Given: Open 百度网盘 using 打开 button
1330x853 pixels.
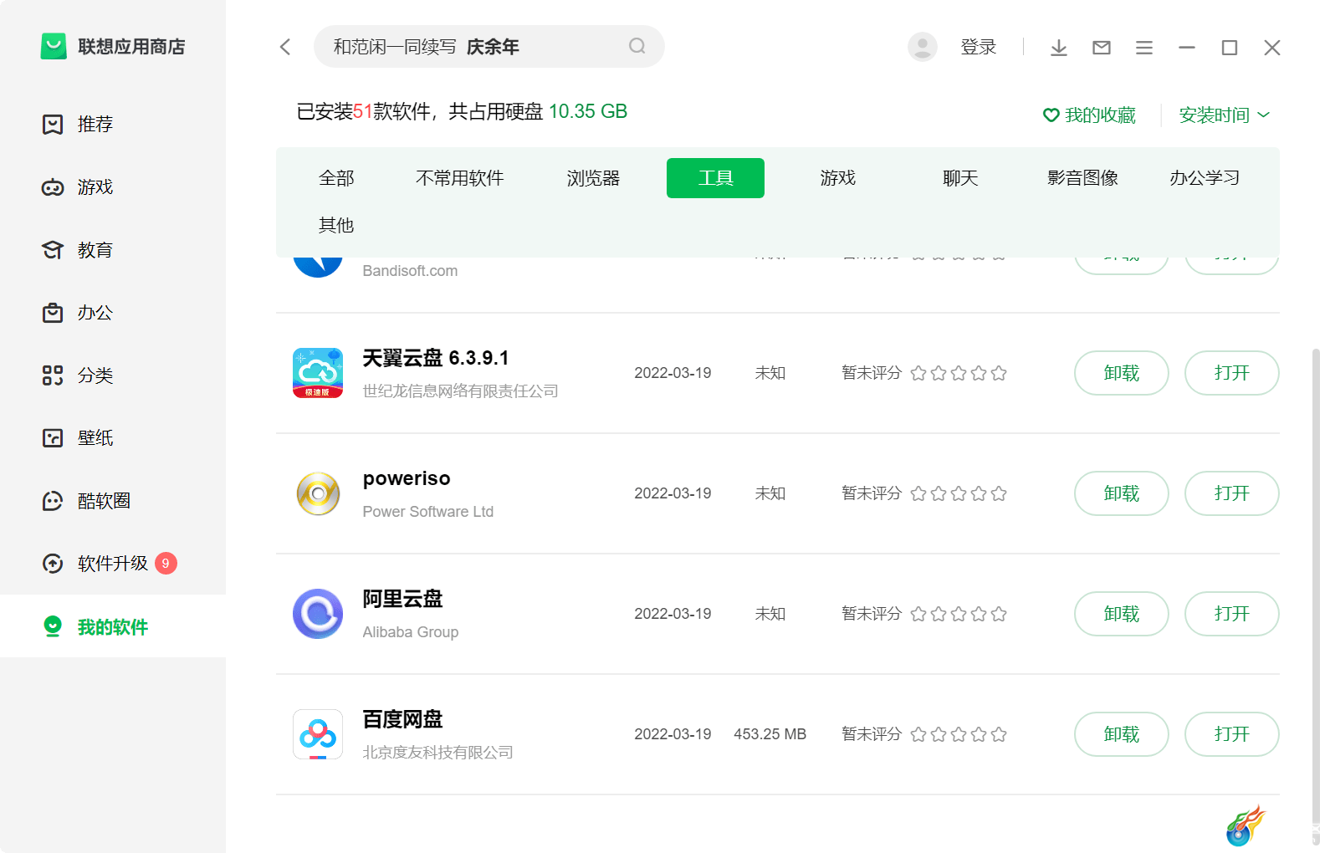Looking at the screenshot, I should coord(1232,734).
